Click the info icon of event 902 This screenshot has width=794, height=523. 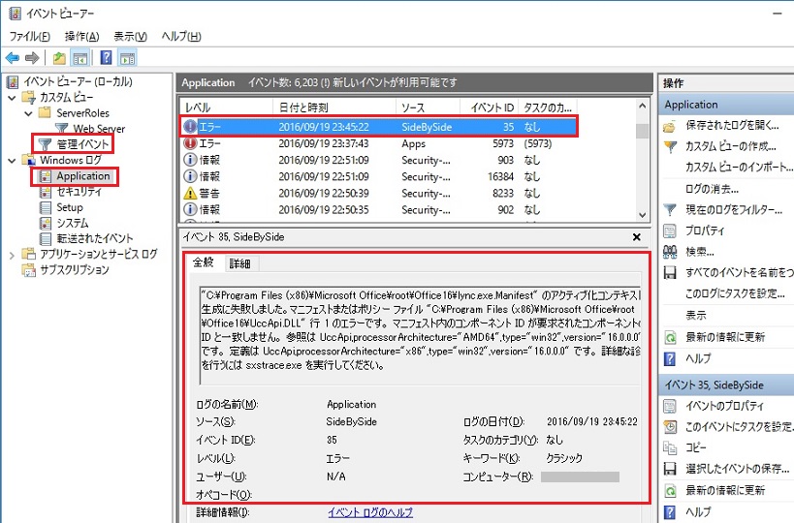click(x=190, y=209)
